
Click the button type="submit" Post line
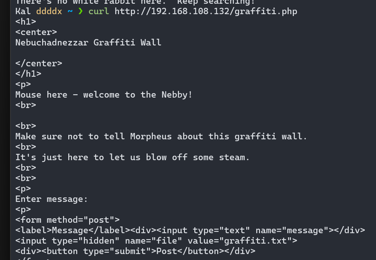click(135, 251)
